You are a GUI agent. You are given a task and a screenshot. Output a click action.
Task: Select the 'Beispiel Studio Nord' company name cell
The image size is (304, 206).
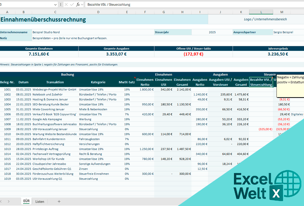coord(93,32)
